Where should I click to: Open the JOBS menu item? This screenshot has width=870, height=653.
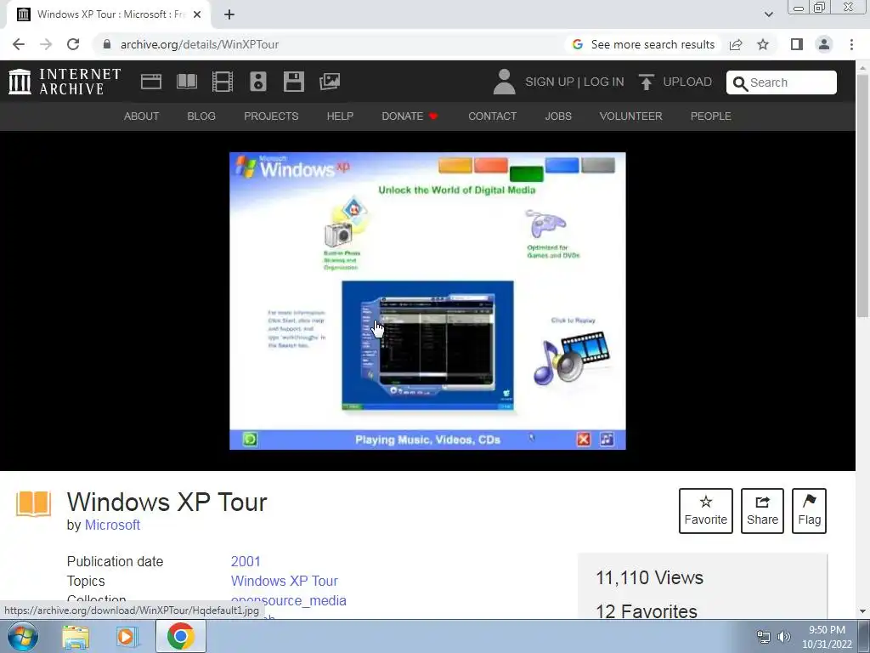tap(558, 116)
